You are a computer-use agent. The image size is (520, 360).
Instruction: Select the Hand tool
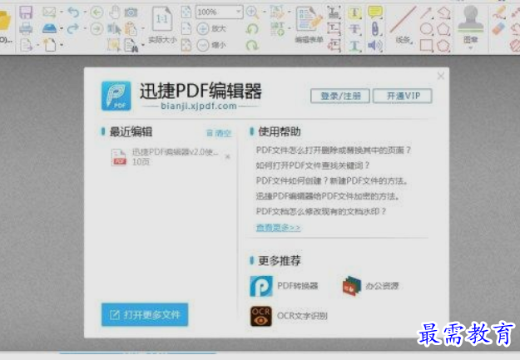(x=115, y=12)
